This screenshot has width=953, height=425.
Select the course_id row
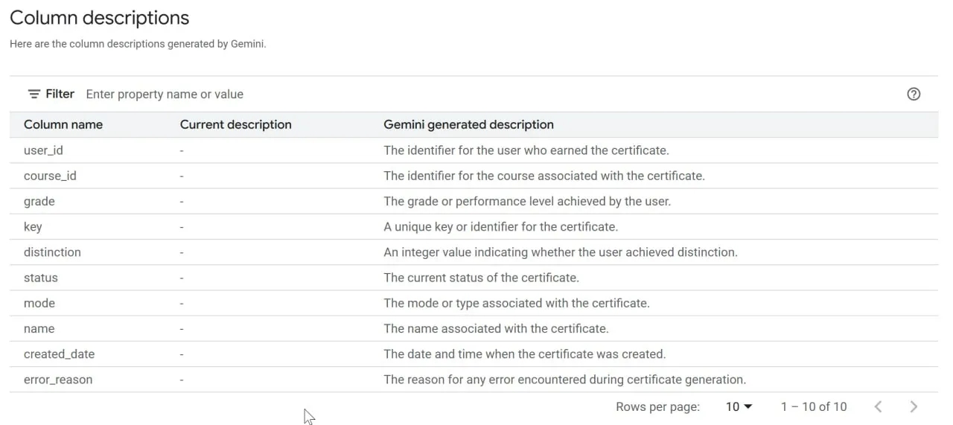[x=474, y=176]
